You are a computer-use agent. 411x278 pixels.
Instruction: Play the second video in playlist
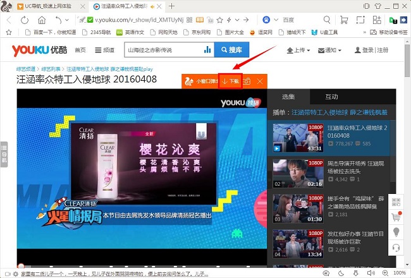click(x=290, y=173)
